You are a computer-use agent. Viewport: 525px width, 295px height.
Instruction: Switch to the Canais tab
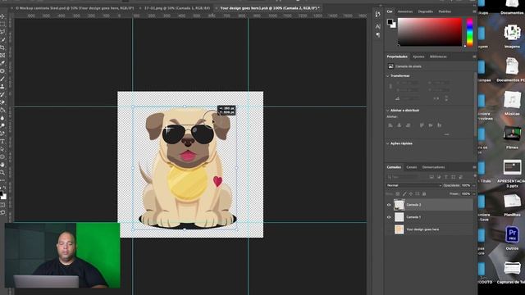[412, 167]
